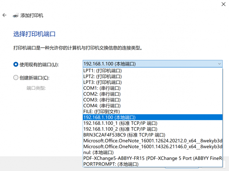The image size is (229, 171).
Task: Choose LPT1: (打印机端口) from the list
Action: coord(153,71)
